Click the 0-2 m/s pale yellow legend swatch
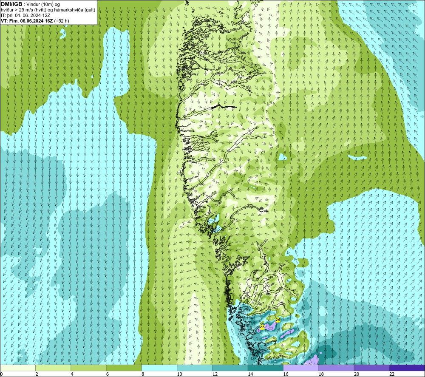The height and width of the screenshot is (377, 425). (x=18, y=368)
